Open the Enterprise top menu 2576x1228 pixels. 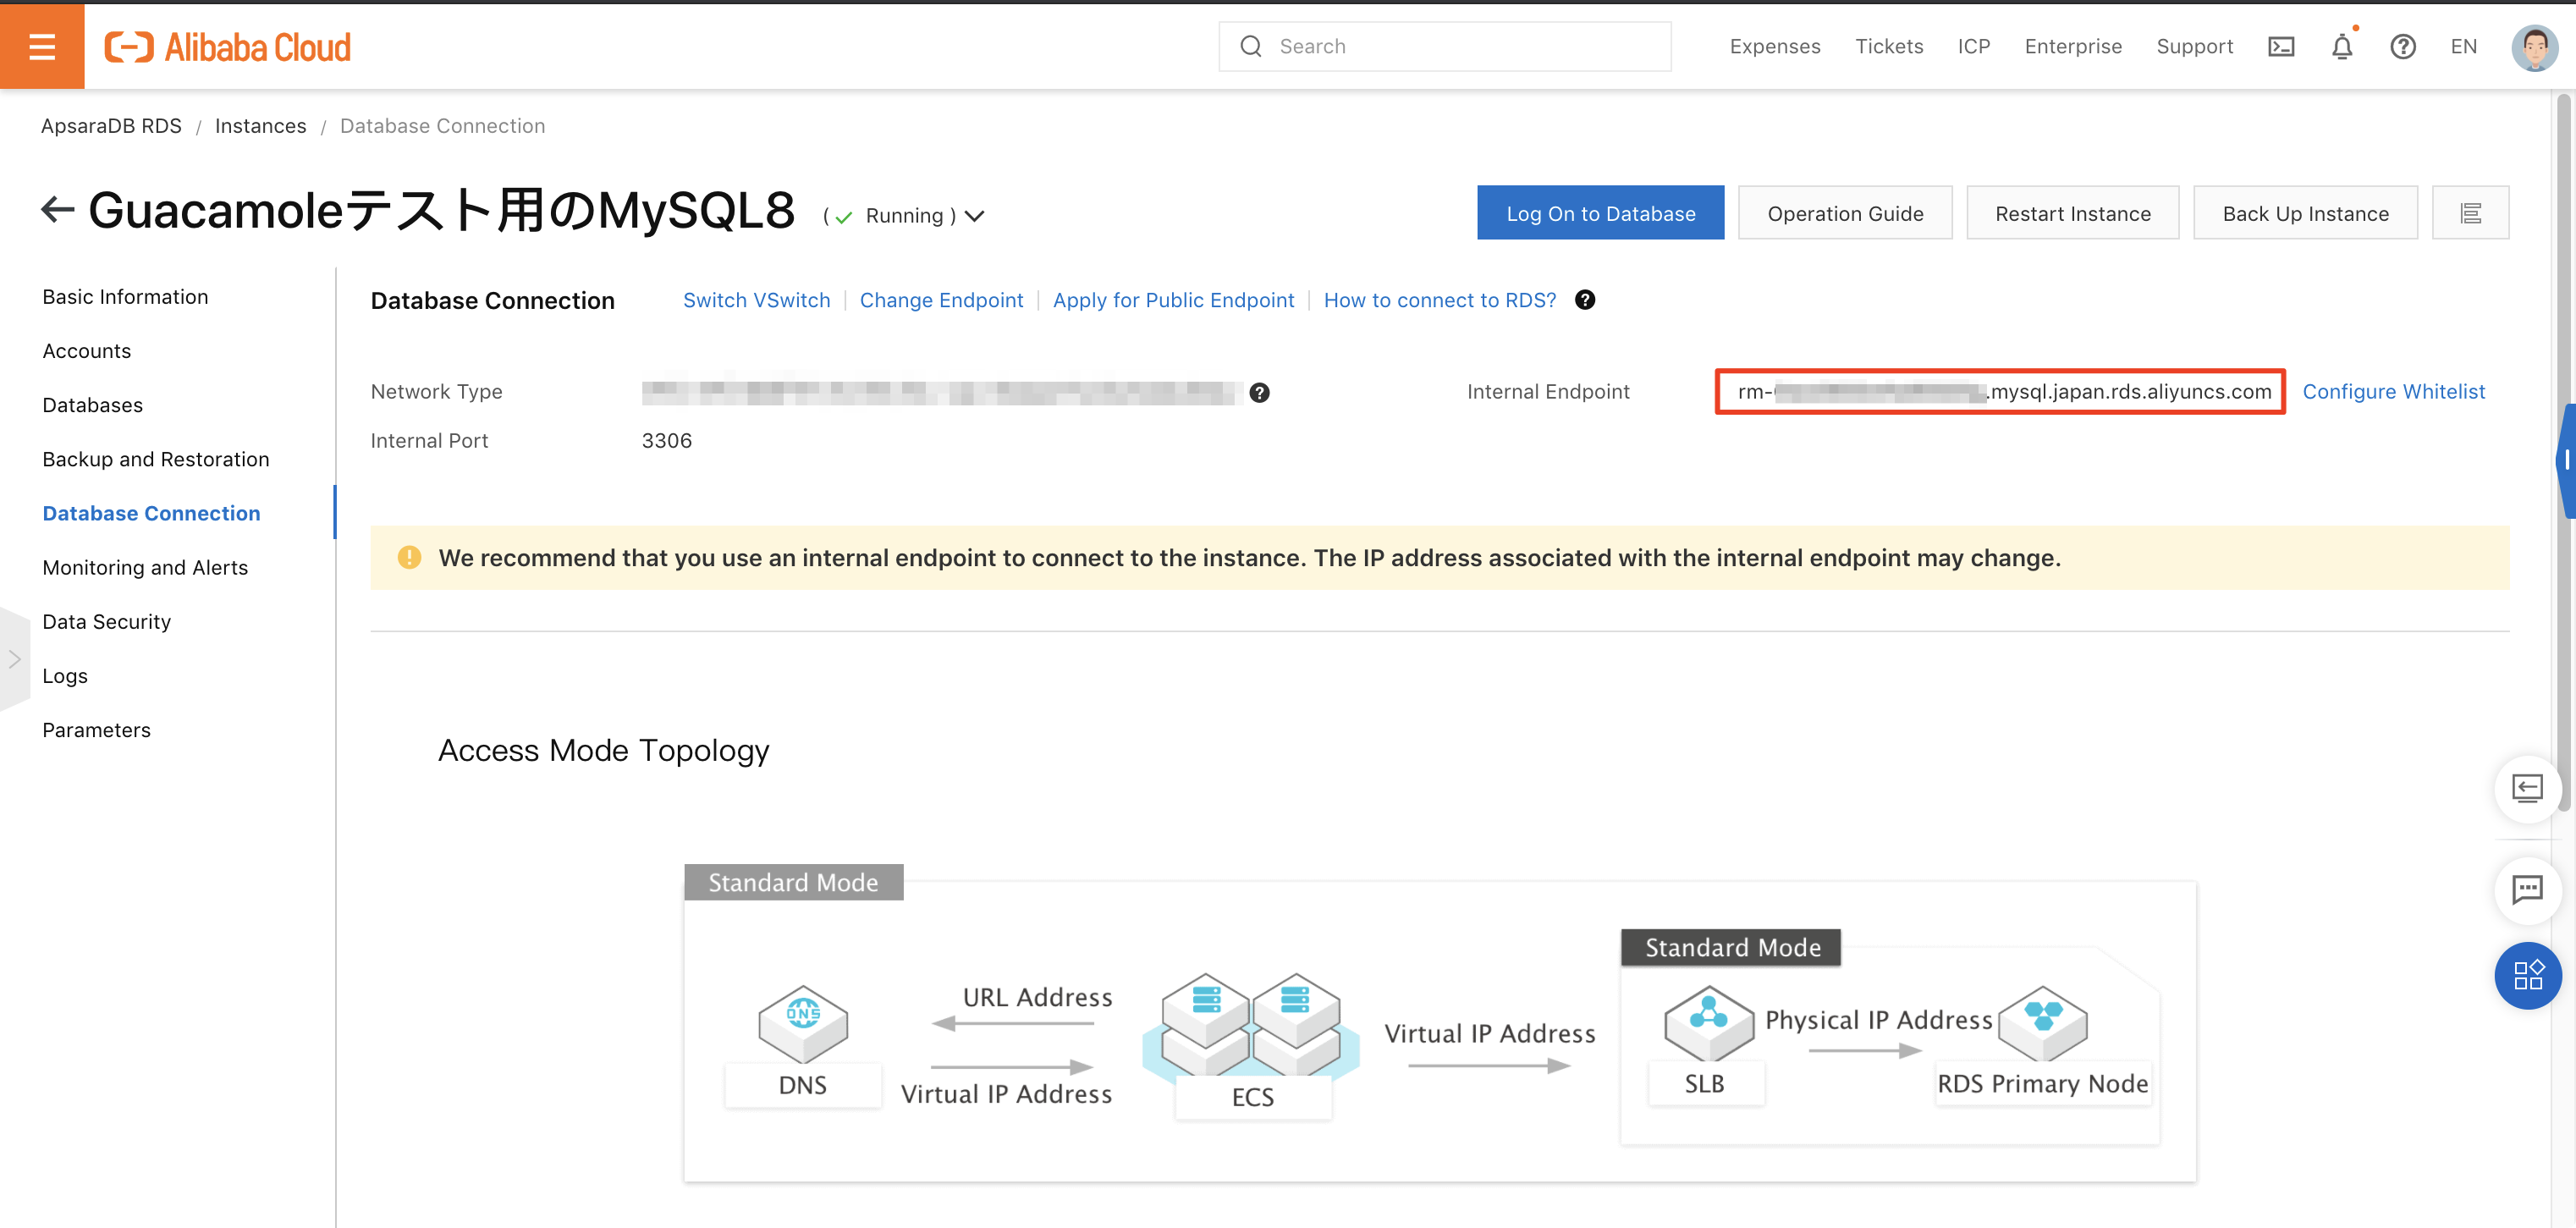[x=2073, y=47]
